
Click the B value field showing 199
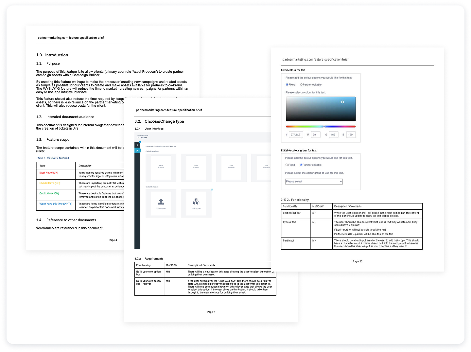point(351,135)
